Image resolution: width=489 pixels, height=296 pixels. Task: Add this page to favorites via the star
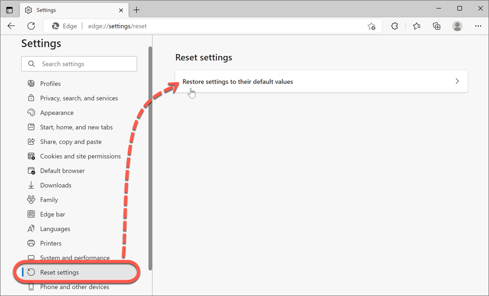click(x=371, y=26)
